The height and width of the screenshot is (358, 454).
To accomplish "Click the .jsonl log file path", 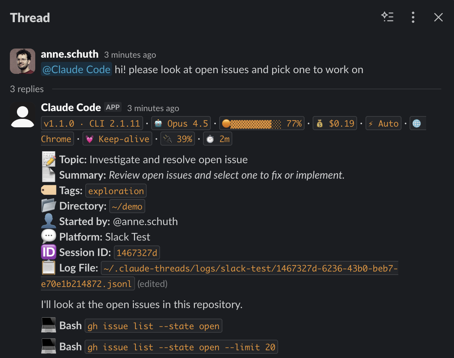I will point(220,276).
